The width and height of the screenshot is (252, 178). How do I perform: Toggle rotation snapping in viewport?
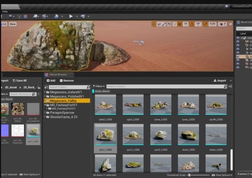click(192, 24)
